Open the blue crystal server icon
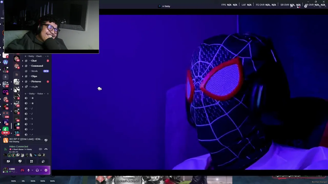Screen dimensions: 328x184 [5, 62]
